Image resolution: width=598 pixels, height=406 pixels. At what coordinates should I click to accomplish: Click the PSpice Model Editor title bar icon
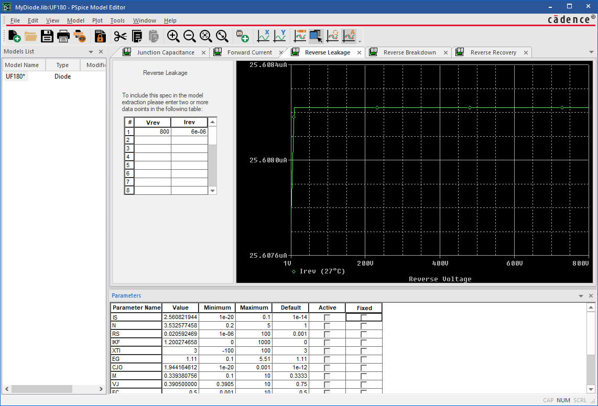point(6,7)
